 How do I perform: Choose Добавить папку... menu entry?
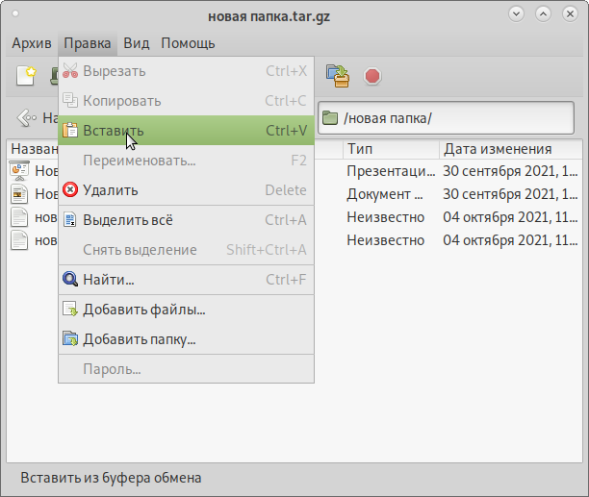click(140, 339)
